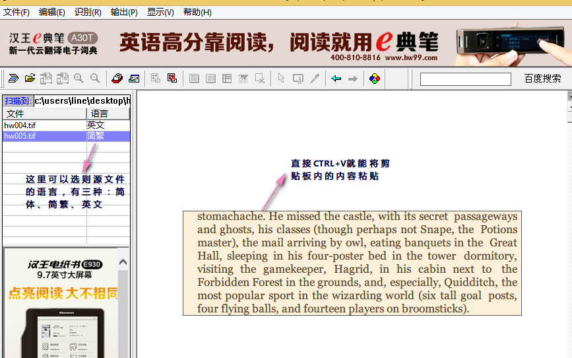The width and height of the screenshot is (572, 358).
Task: Select the arrow pointer tool
Action: (281, 79)
